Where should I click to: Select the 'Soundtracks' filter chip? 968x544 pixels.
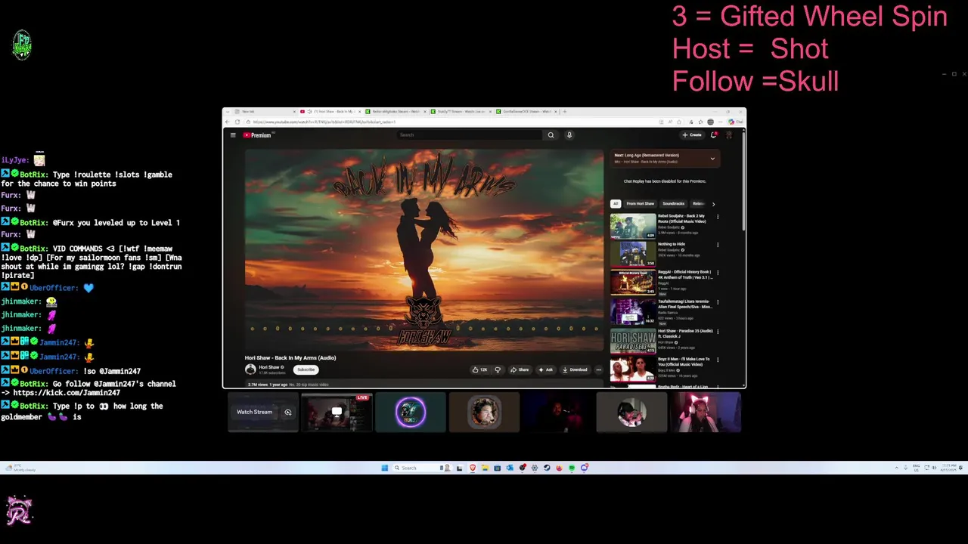673,204
